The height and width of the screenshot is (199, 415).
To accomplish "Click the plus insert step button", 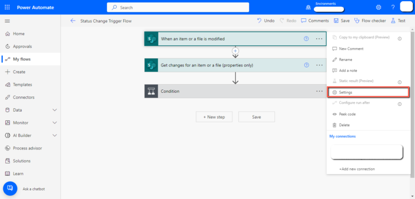I will 235,51.
